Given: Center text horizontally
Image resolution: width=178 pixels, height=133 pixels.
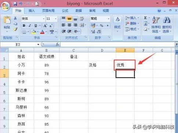Looking at the screenshot, I should pyautogui.click(x=69, y=25).
